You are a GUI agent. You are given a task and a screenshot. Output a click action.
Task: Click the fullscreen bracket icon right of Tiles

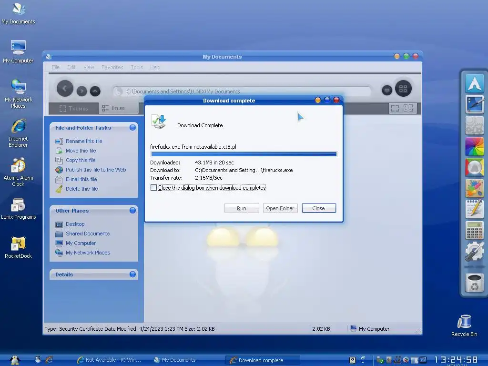395,108
